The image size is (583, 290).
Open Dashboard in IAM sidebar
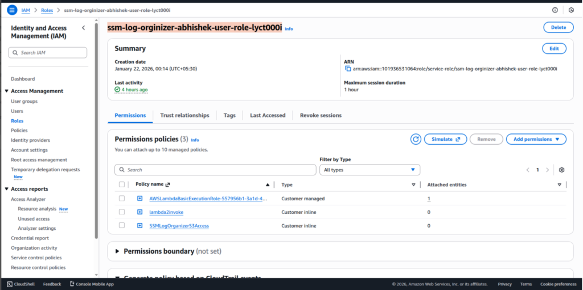pos(23,79)
